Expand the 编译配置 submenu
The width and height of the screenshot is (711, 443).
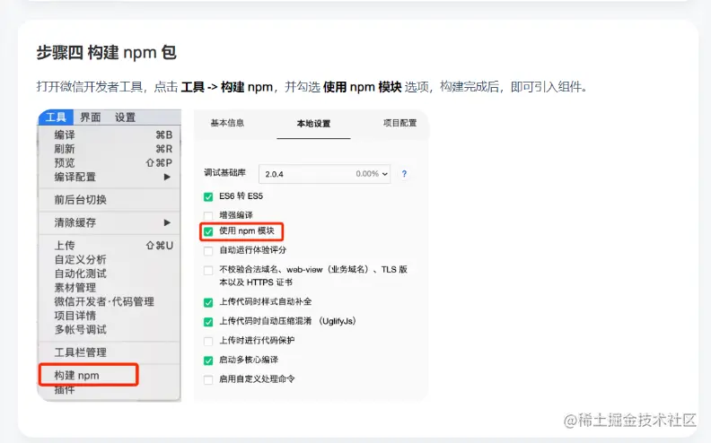click(x=110, y=177)
